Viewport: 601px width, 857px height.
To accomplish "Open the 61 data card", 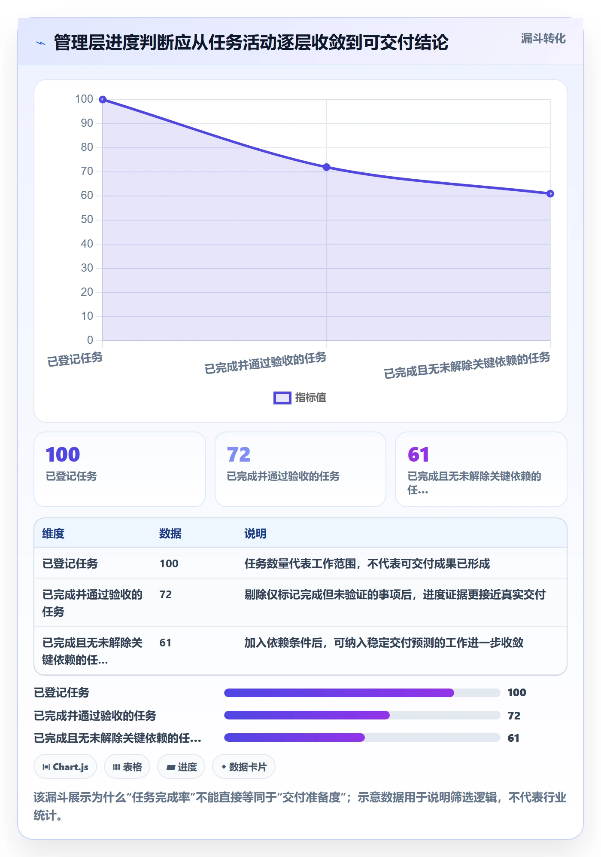I will coord(481,469).
